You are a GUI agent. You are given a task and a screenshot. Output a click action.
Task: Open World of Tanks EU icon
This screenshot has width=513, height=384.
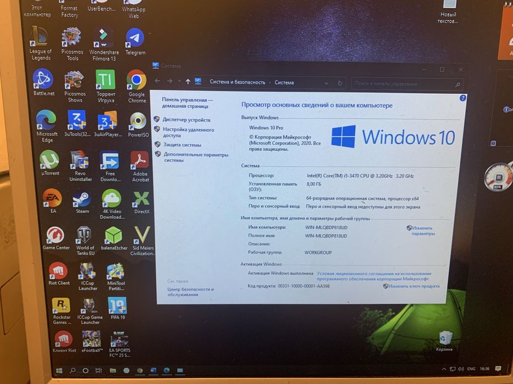click(85, 240)
